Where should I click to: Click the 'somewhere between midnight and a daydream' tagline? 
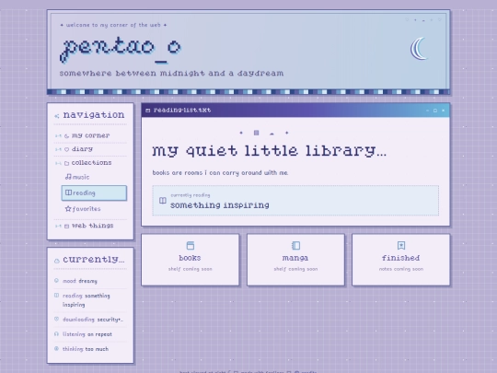(x=171, y=74)
